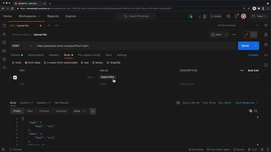Select the none body type

[17, 63]
